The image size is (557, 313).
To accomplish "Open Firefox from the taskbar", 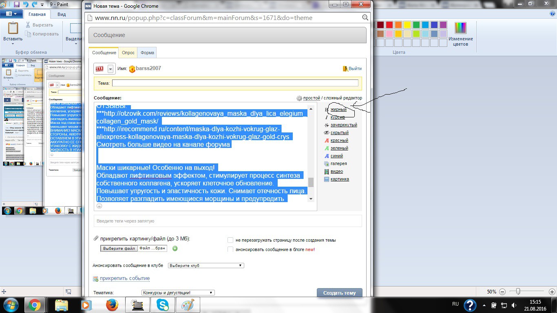I will click(x=112, y=305).
